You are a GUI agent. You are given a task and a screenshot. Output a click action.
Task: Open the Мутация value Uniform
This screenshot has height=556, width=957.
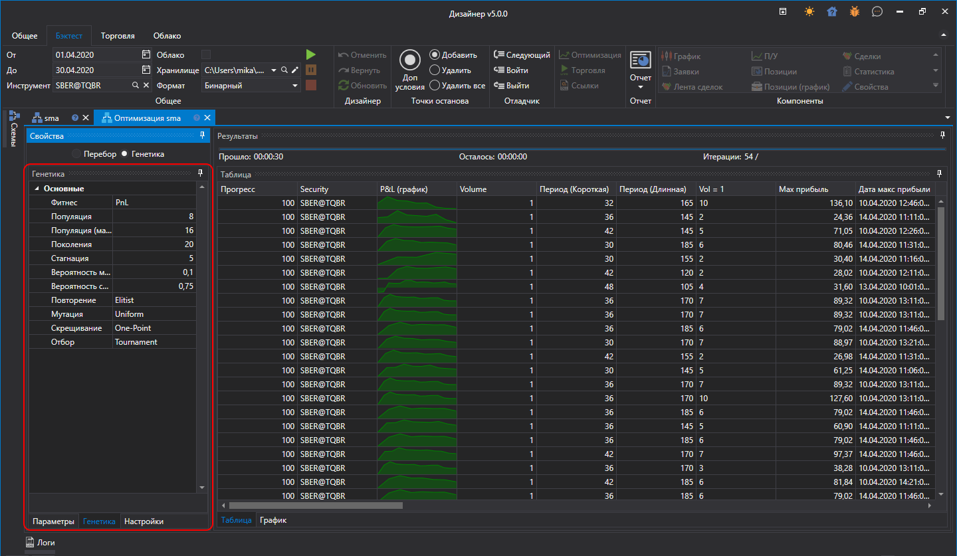[155, 314]
